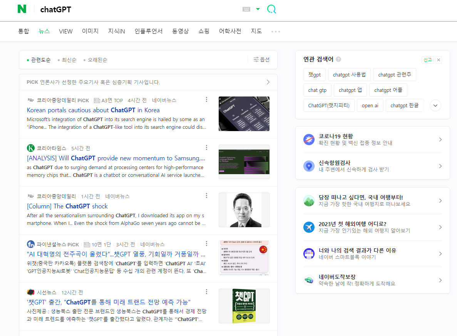The image size is (457, 336).
Task: Click the 10면 1단 newspaper page icon
Action: (87, 245)
